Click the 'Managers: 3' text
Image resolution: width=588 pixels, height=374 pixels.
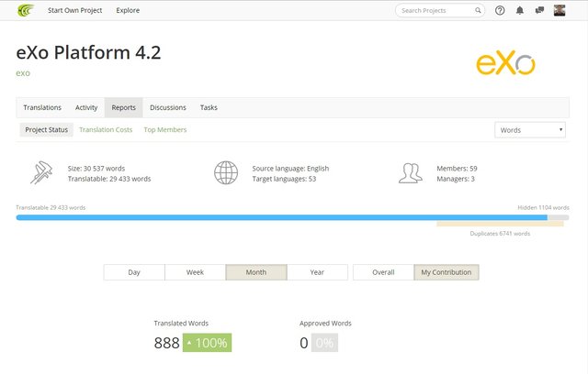pyautogui.click(x=456, y=179)
